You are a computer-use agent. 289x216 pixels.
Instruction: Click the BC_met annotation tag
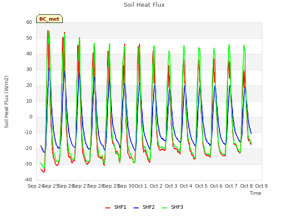tap(49, 19)
